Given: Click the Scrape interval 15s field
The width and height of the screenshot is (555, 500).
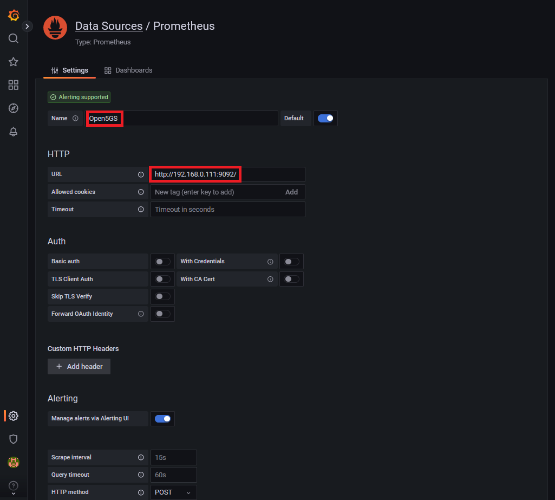Looking at the screenshot, I should pos(173,458).
